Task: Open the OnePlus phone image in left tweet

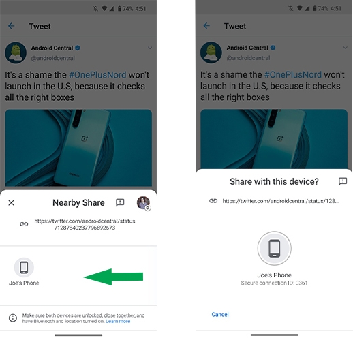Action: coord(78,148)
